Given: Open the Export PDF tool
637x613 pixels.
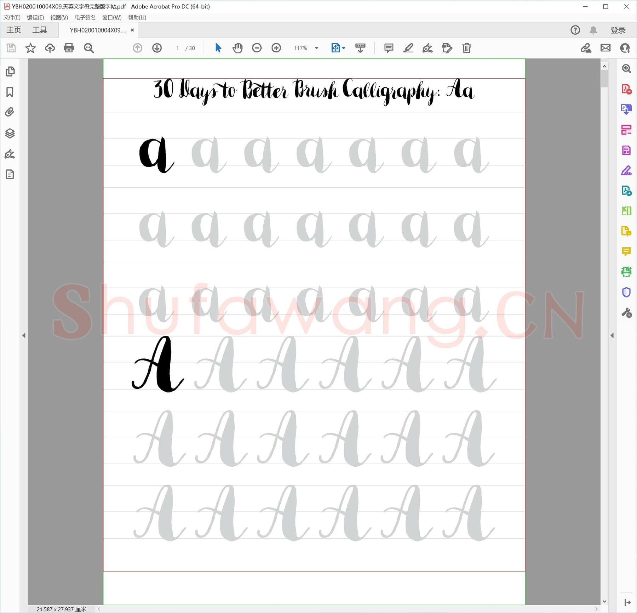Looking at the screenshot, I should (626, 109).
